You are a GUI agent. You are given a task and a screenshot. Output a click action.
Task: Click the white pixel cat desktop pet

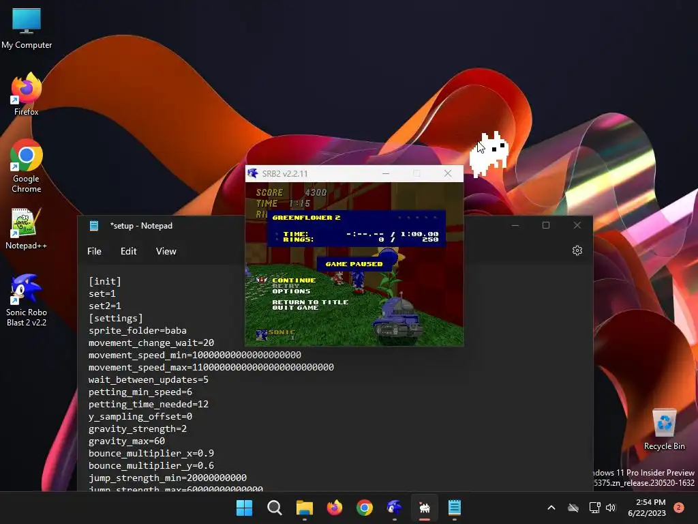pyautogui.click(x=489, y=154)
